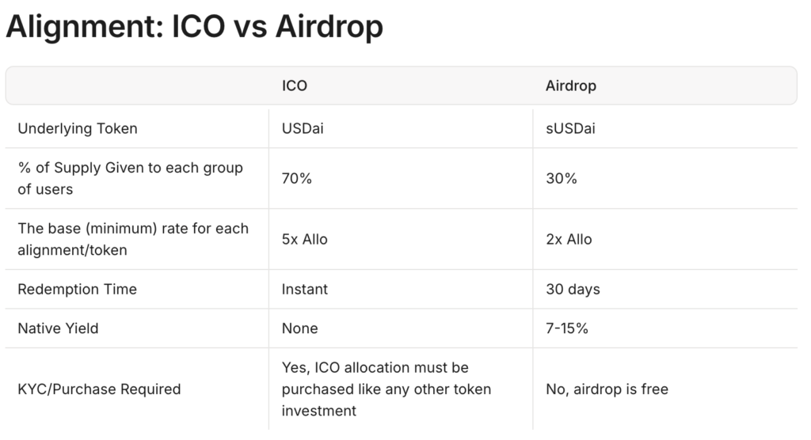Click the "Yes, ICO allocation must be purchased" cell

pos(386,389)
